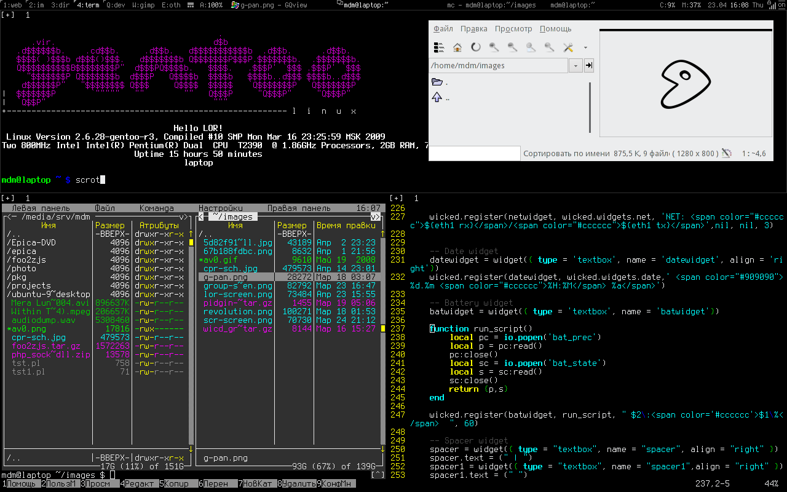The image size is (787, 492).
Task: Click the 4Редакт function key button
Action: (140, 483)
